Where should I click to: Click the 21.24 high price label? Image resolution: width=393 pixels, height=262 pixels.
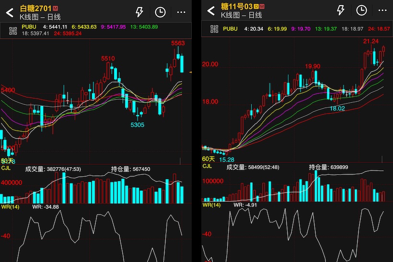click(371, 41)
